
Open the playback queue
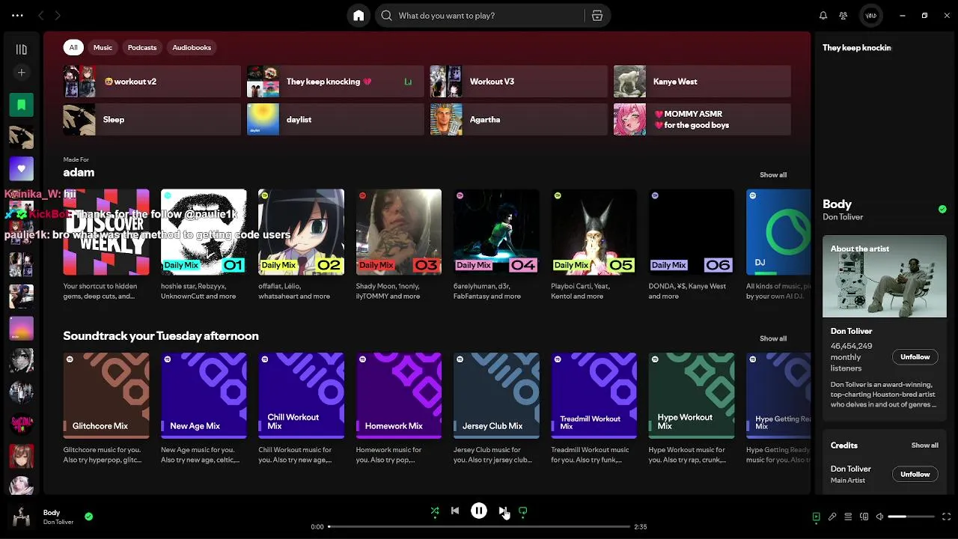[x=848, y=517]
